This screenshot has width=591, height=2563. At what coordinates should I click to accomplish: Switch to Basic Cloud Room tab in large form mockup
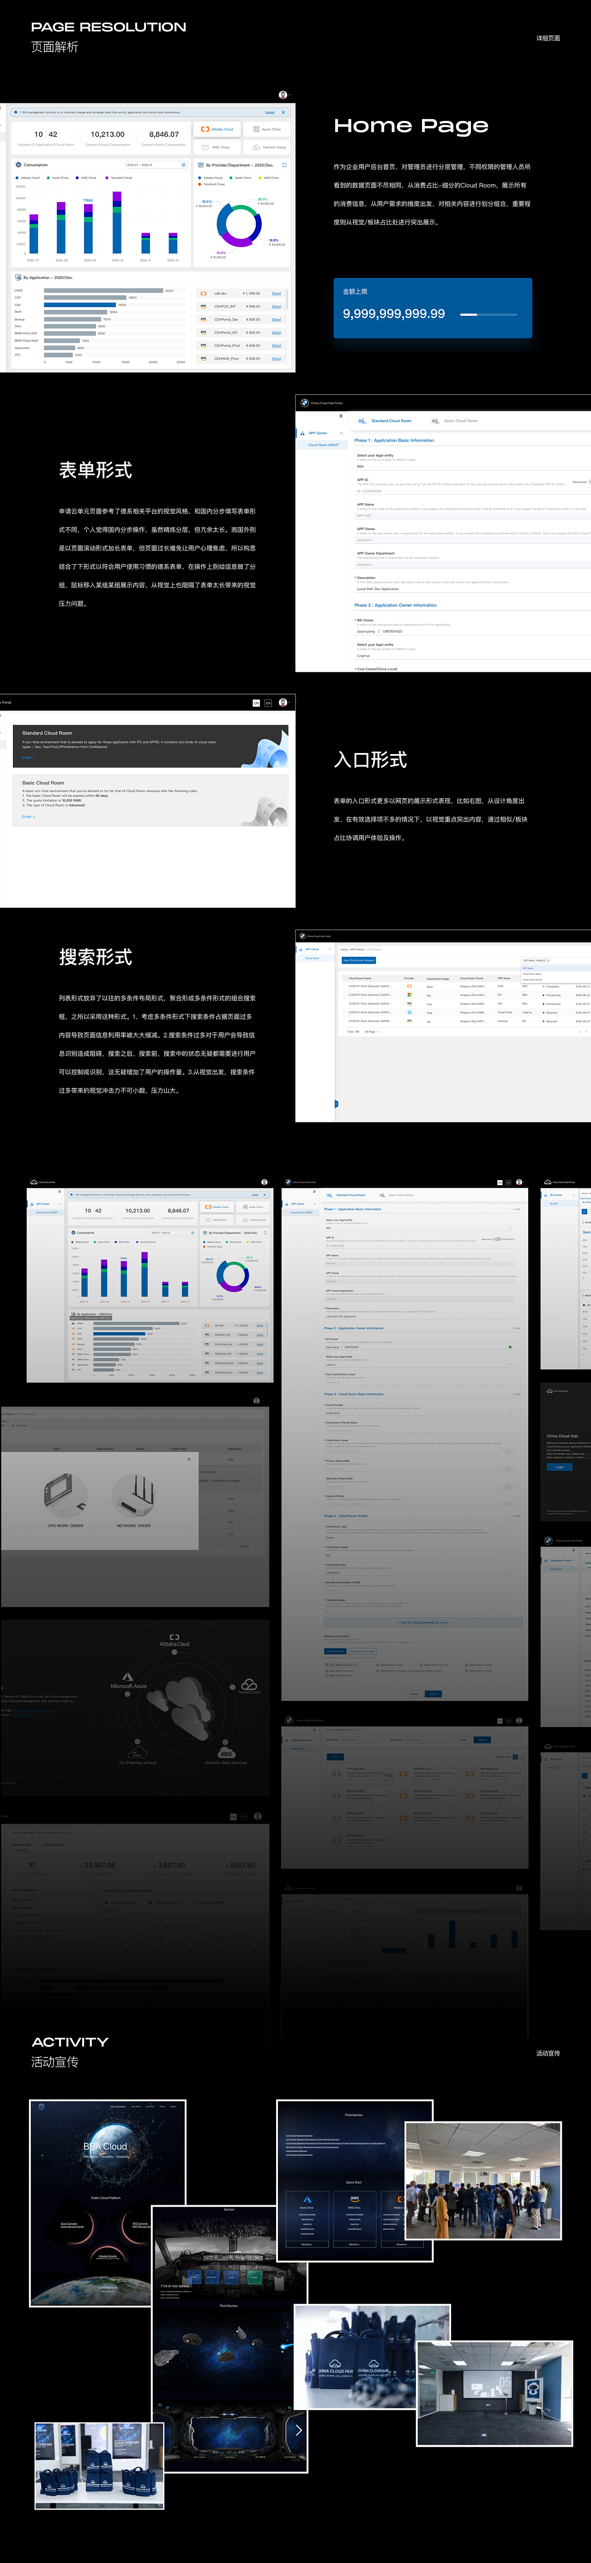pyautogui.click(x=456, y=421)
